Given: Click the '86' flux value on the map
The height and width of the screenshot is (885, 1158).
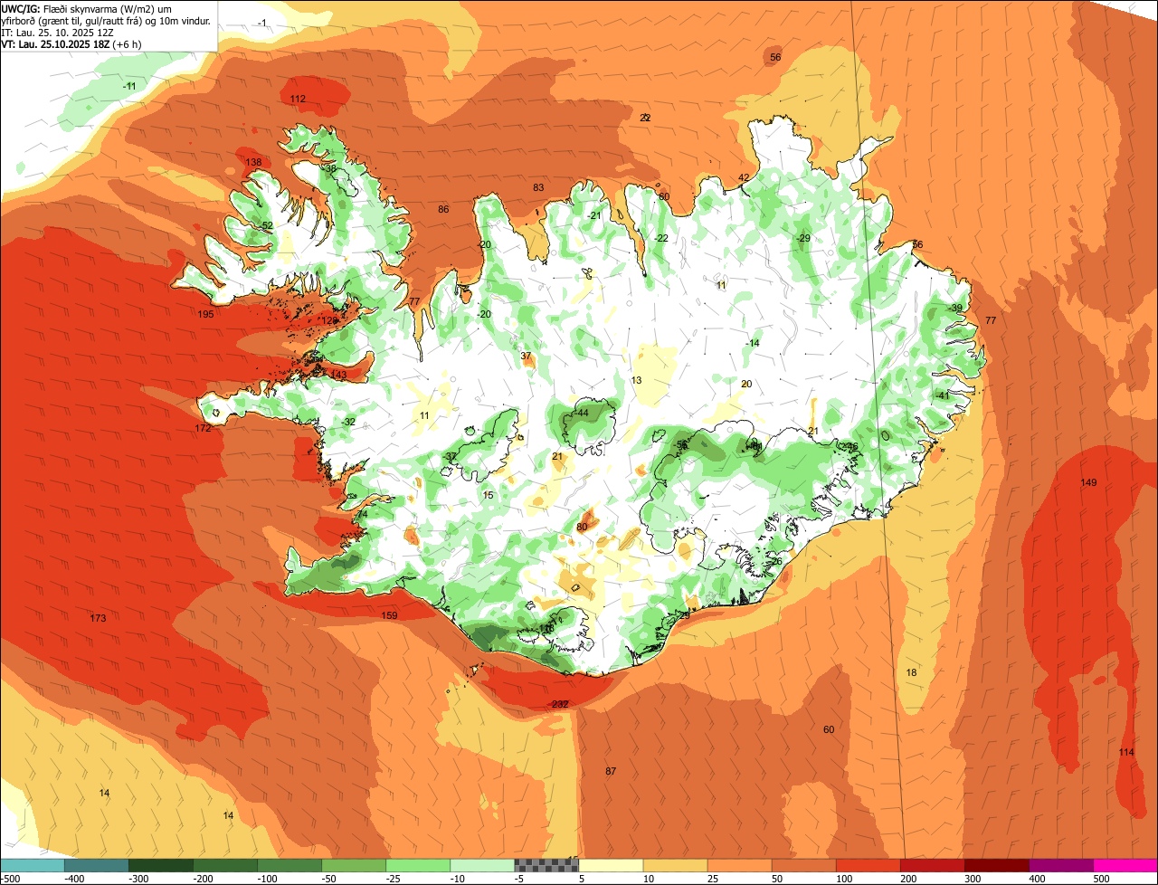Looking at the screenshot, I should [443, 209].
